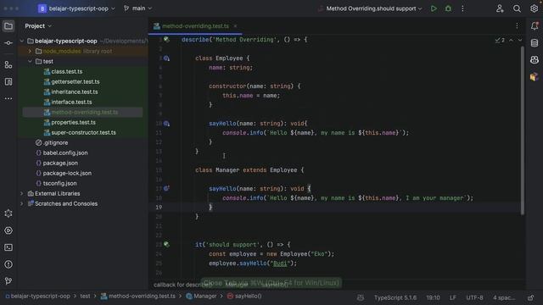
Task: Click sayHello() in the breadcrumb bar
Action: click(x=244, y=297)
